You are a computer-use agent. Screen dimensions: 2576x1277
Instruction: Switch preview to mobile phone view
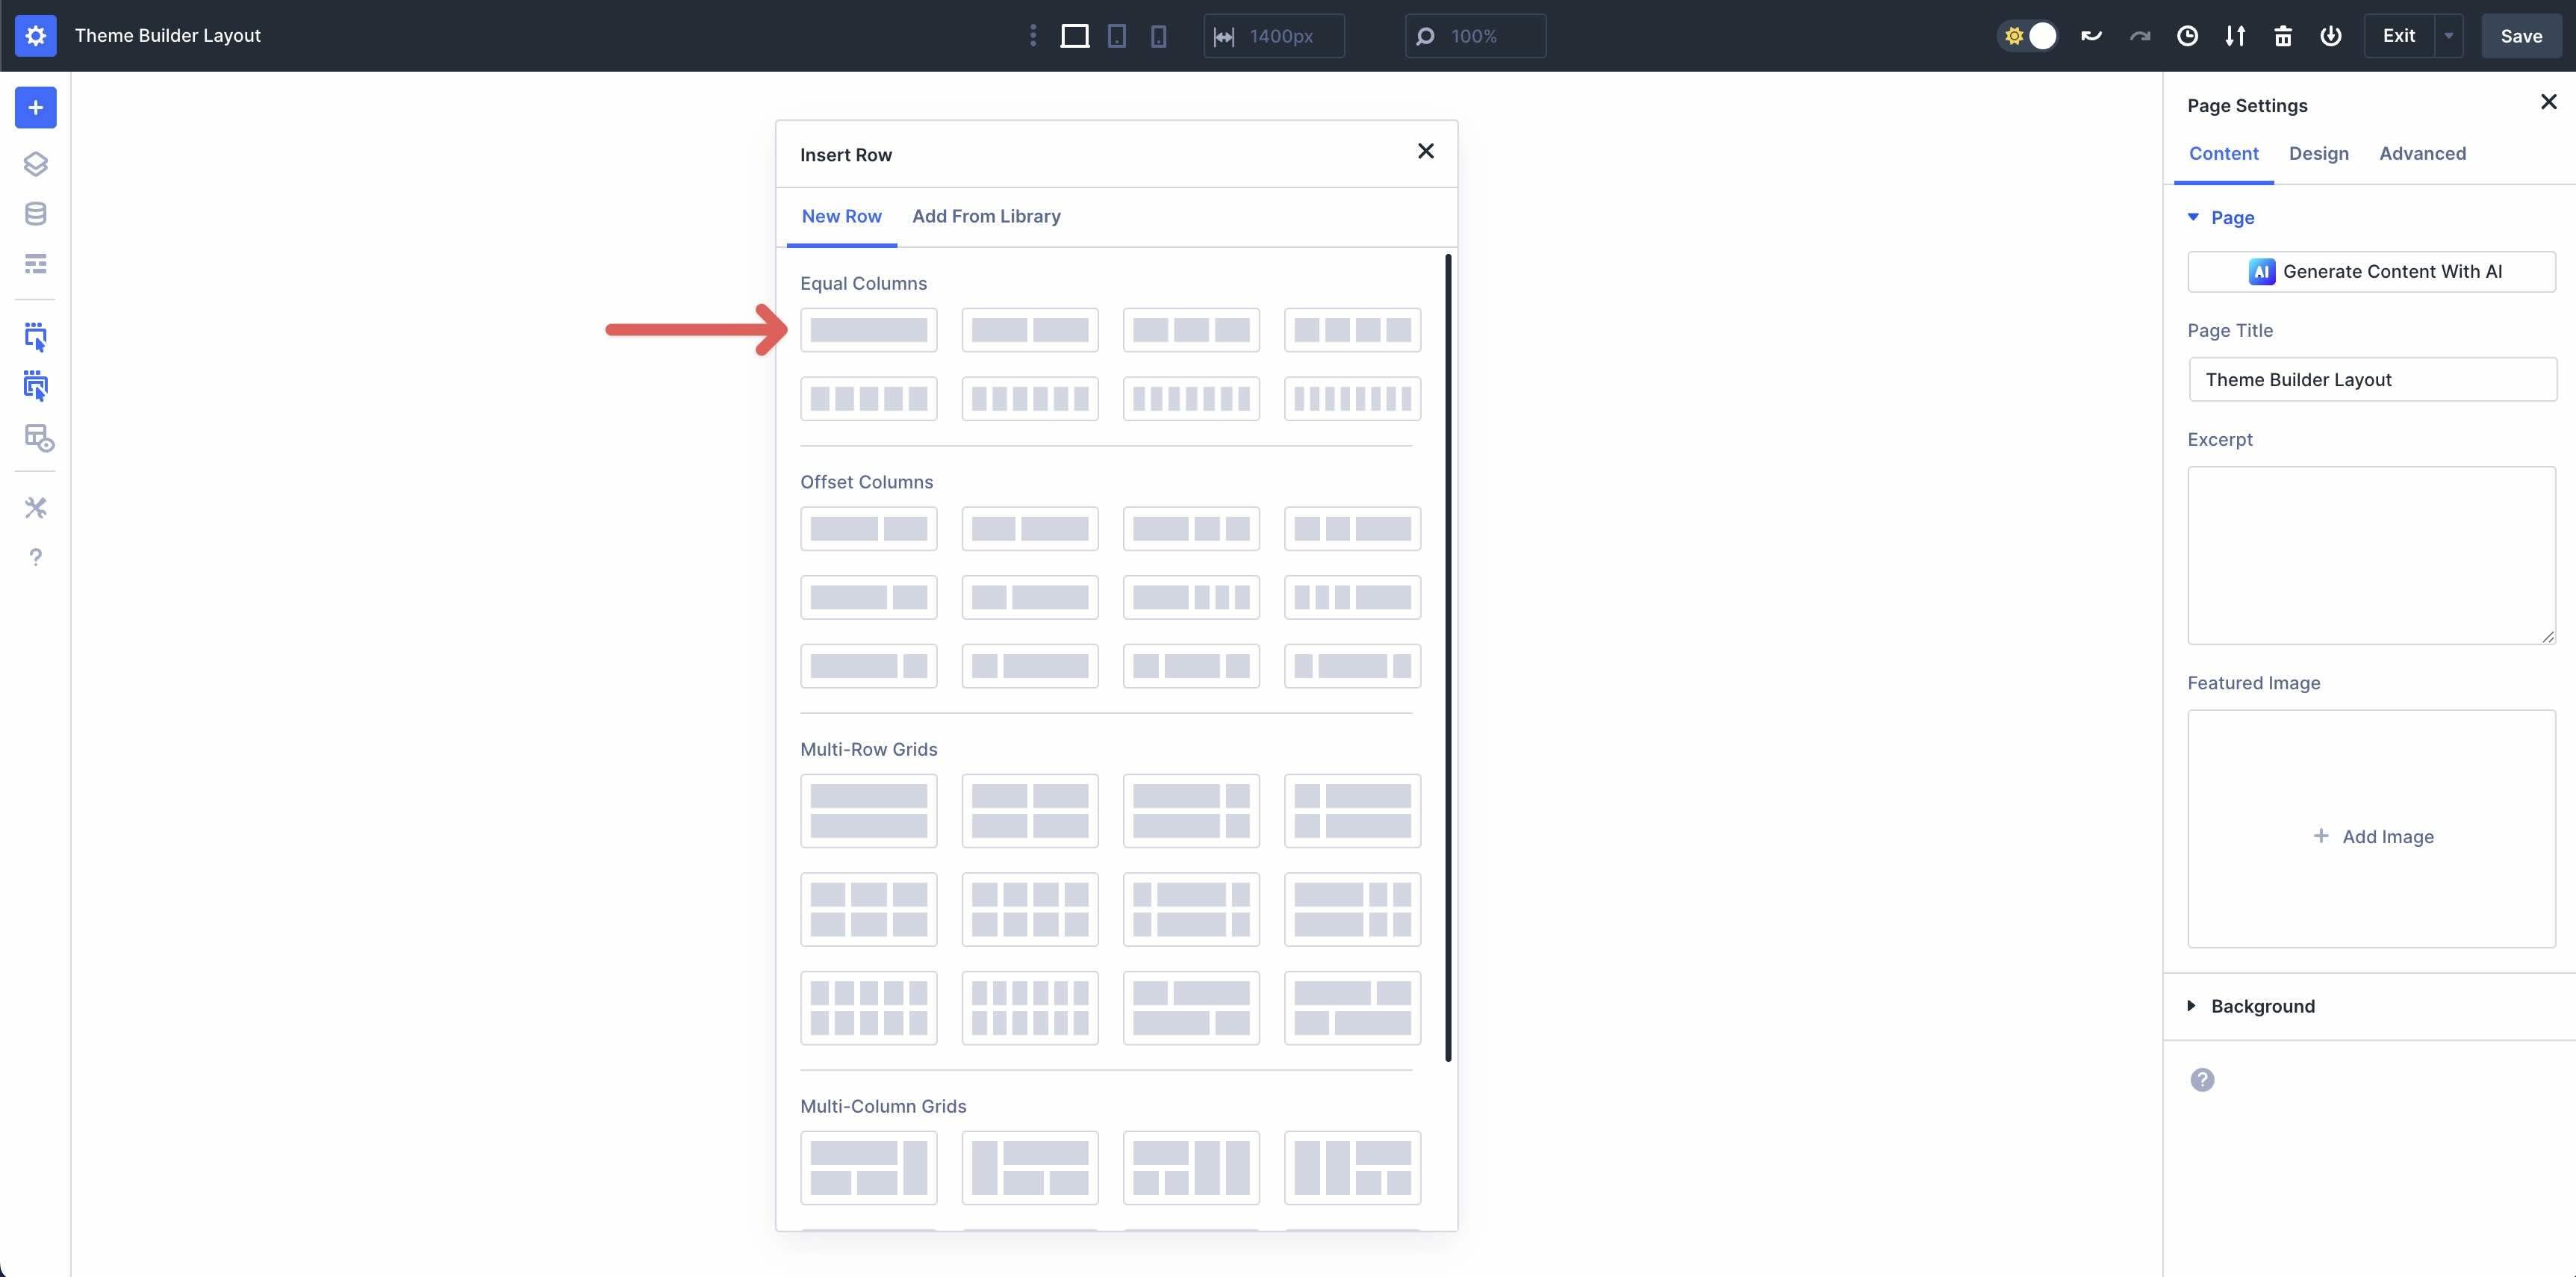coord(1158,36)
